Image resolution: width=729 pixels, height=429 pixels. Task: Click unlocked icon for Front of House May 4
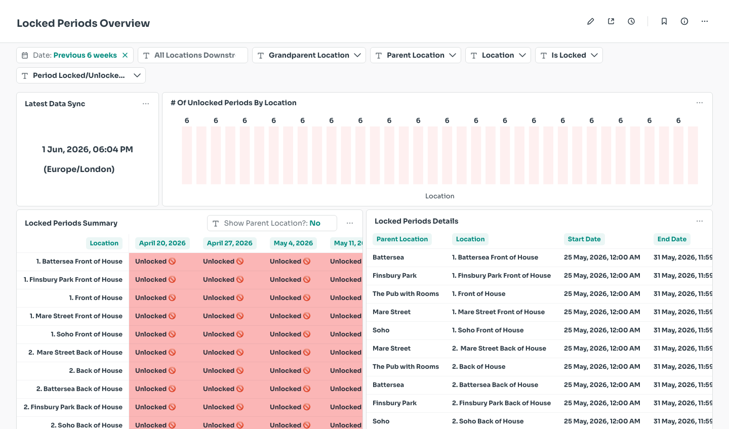pyautogui.click(x=307, y=298)
